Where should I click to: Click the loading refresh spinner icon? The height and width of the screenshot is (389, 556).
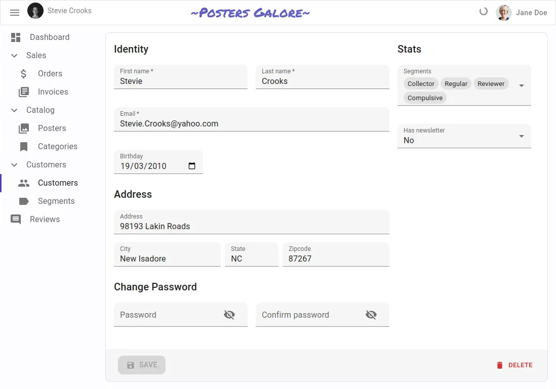pyautogui.click(x=484, y=12)
